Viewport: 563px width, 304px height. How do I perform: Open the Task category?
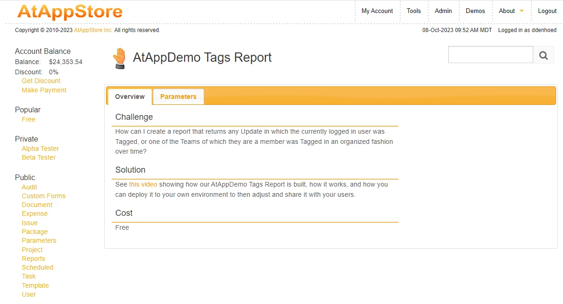coord(29,276)
